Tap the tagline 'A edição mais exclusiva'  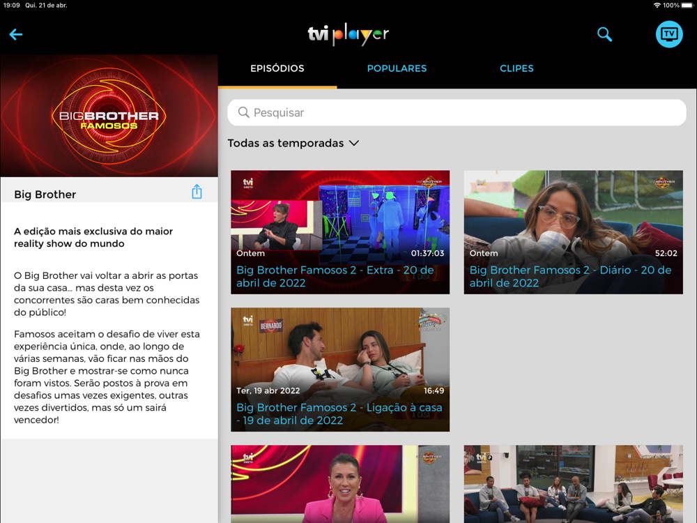(x=93, y=238)
